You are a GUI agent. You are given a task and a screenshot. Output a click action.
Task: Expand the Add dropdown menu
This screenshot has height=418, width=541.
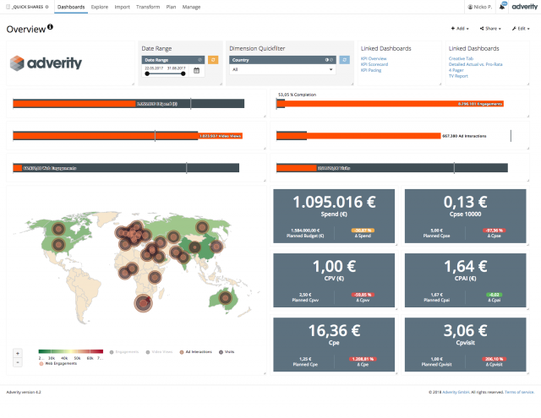pos(460,29)
